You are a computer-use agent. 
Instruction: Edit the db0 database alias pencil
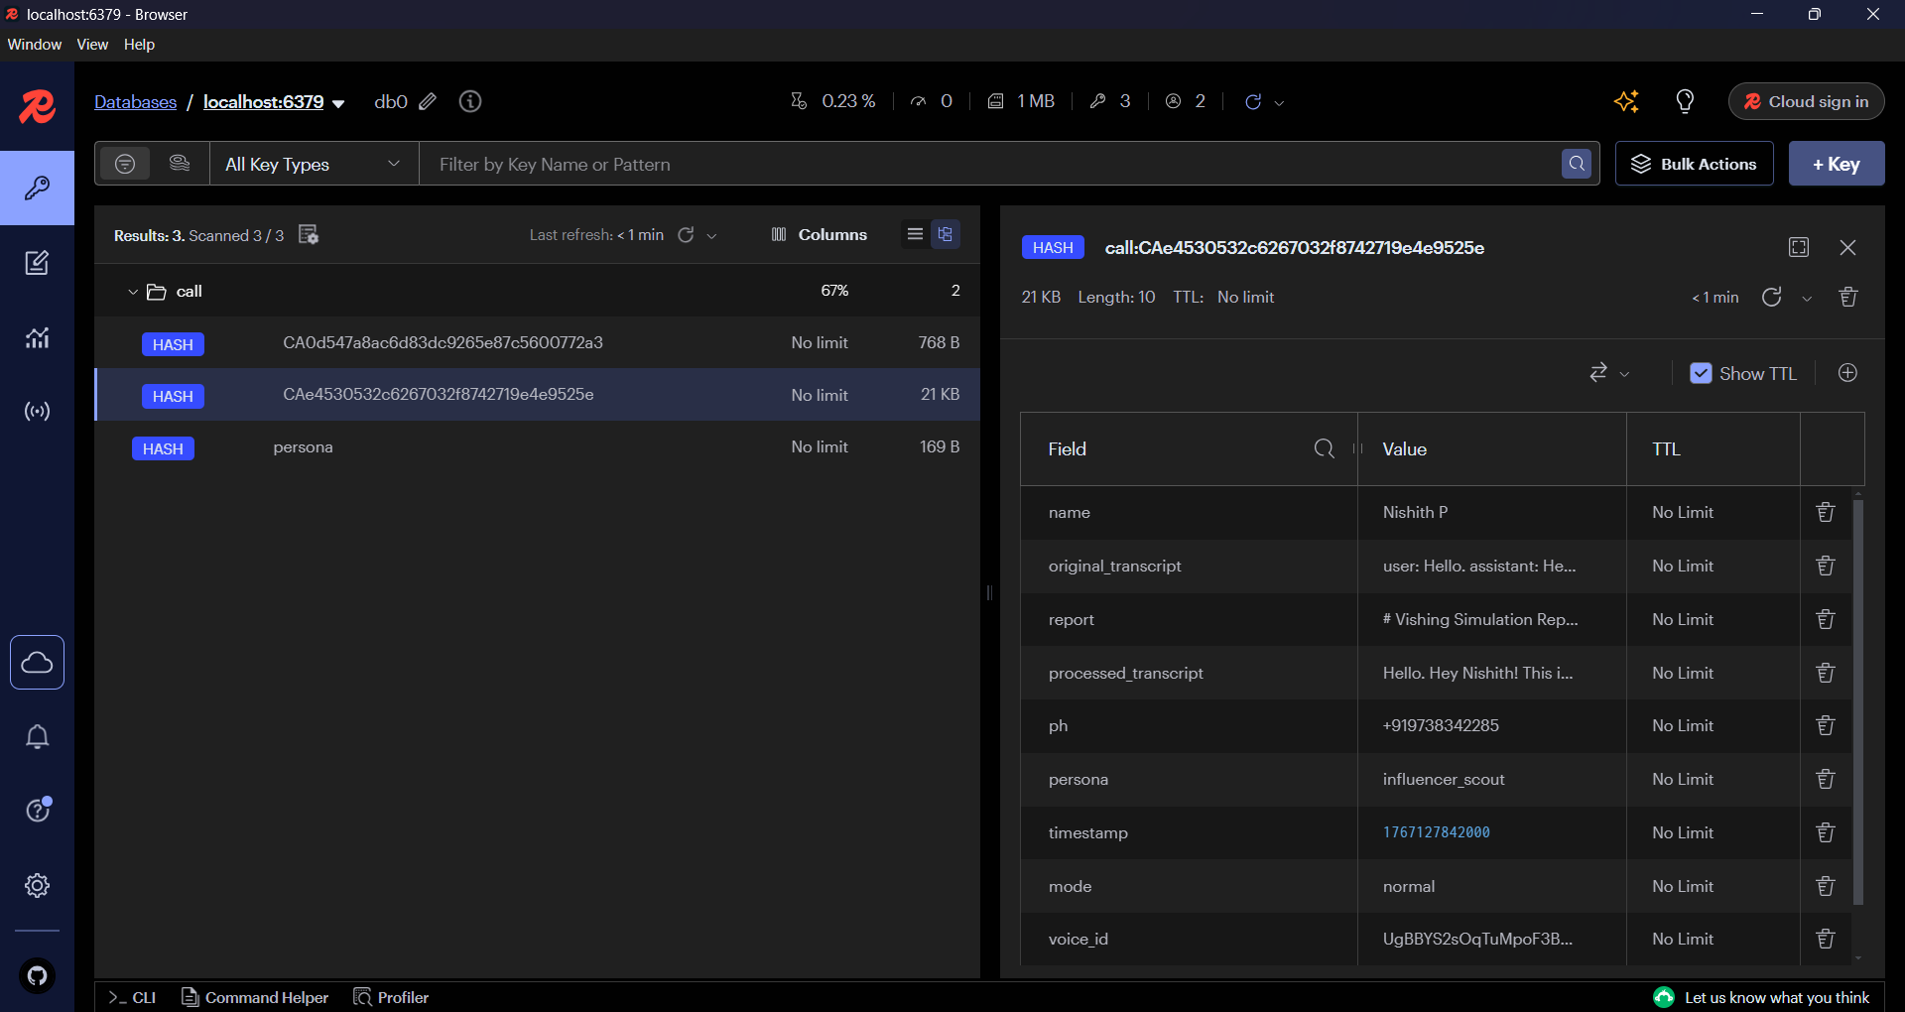point(428,101)
